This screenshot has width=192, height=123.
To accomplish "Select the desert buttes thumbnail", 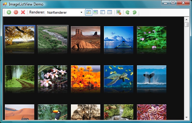I will tap(86, 37).
